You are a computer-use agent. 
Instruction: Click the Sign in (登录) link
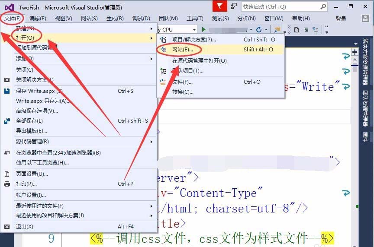point(341,19)
